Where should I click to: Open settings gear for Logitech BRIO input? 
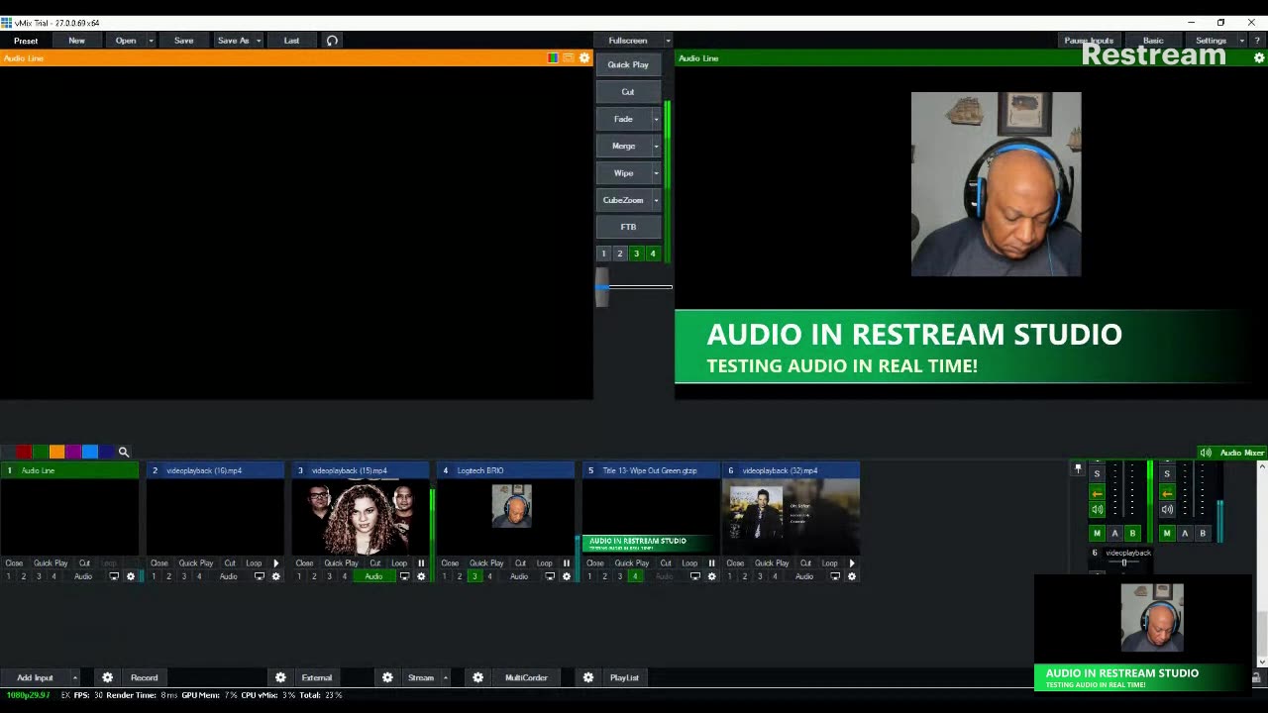click(567, 576)
